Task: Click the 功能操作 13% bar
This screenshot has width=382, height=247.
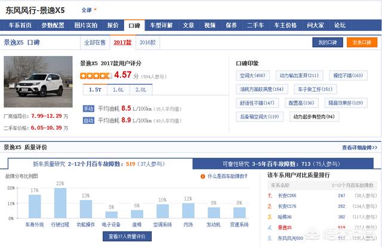Action: (x=86, y=209)
